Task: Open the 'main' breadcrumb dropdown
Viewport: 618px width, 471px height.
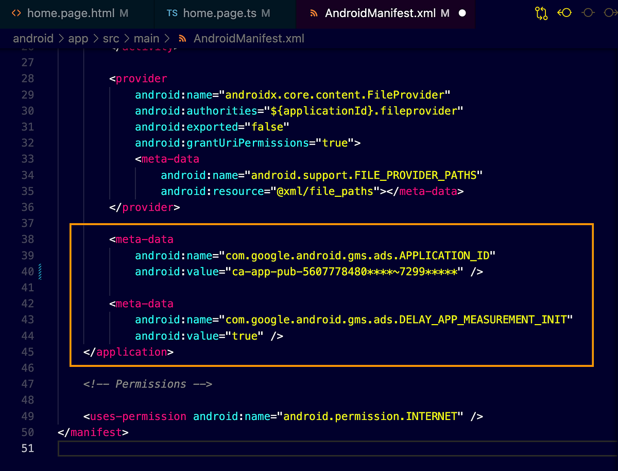Action: (x=146, y=38)
